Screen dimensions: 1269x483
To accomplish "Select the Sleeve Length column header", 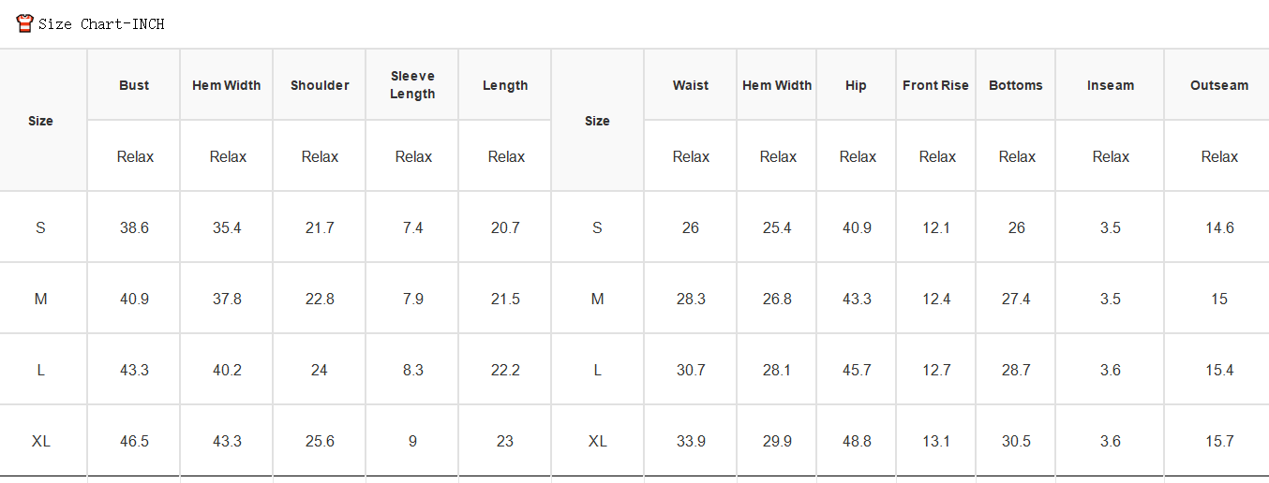I will point(412,85).
